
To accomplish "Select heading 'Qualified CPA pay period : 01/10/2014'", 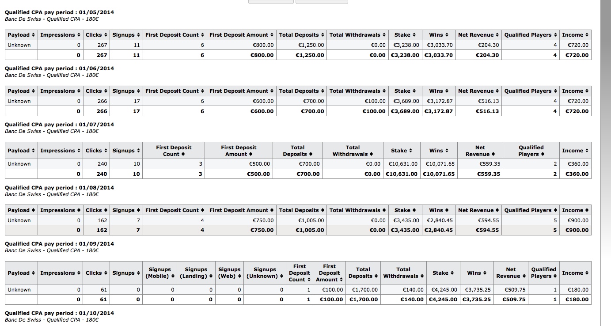I will point(59,313).
